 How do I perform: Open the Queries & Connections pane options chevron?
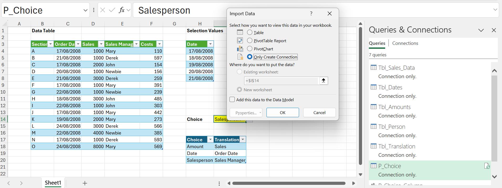pyautogui.click(x=481, y=30)
